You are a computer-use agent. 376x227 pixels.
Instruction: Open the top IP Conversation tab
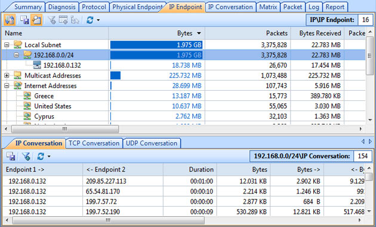[x=230, y=7]
